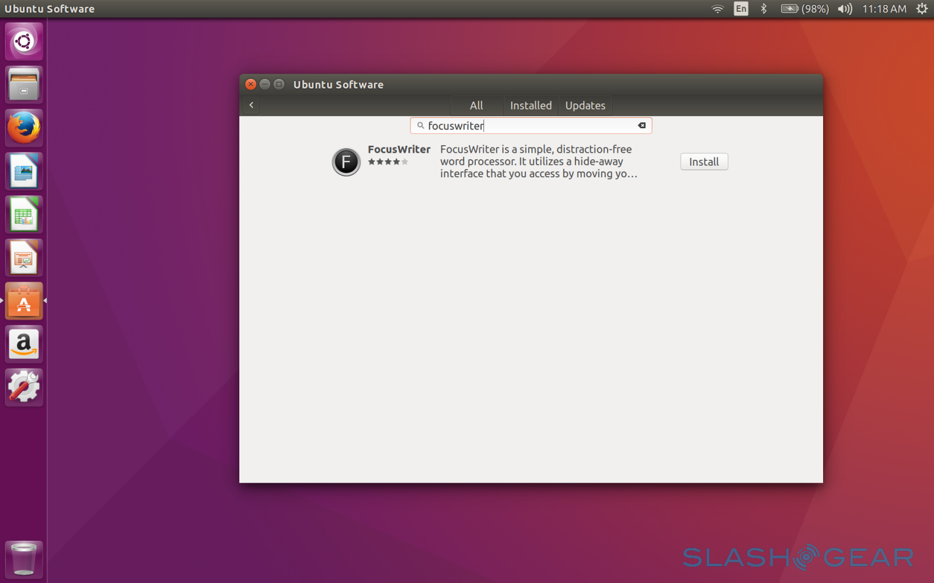Open the Updates tab
This screenshot has height=583, width=934.
click(x=585, y=106)
